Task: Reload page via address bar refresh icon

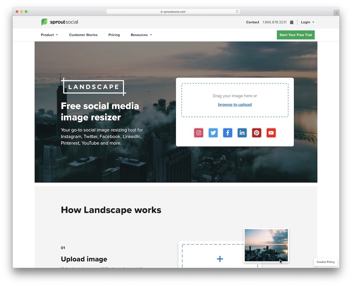Action: pos(237,12)
